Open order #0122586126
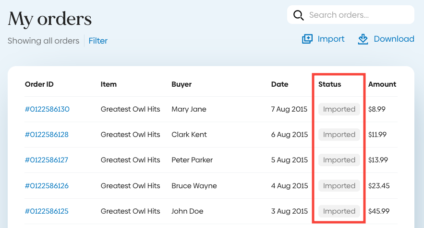Image resolution: width=424 pixels, height=228 pixels. click(47, 186)
